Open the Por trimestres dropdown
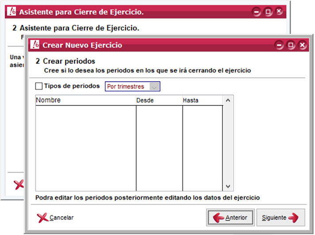Screen dimensions: 315x235 (132, 86)
